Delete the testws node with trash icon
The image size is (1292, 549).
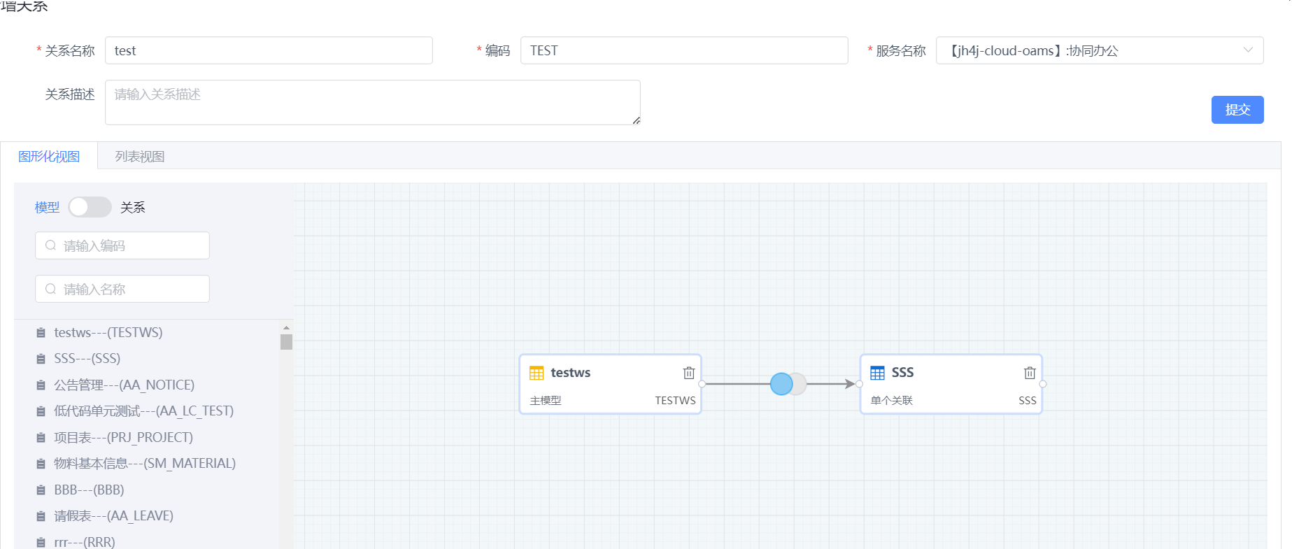pyautogui.click(x=689, y=373)
